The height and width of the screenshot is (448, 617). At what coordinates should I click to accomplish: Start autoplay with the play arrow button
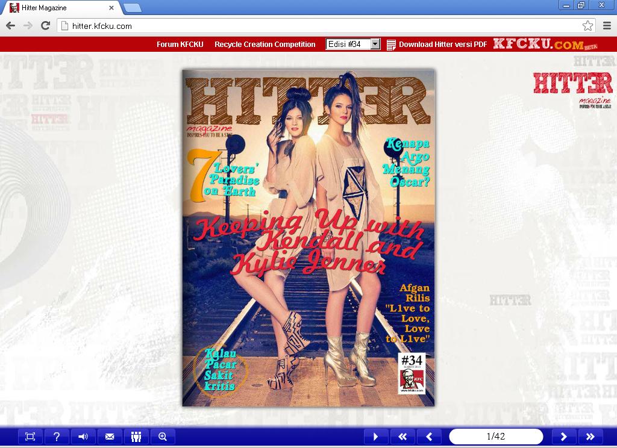pyautogui.click(x=375, y=437)
